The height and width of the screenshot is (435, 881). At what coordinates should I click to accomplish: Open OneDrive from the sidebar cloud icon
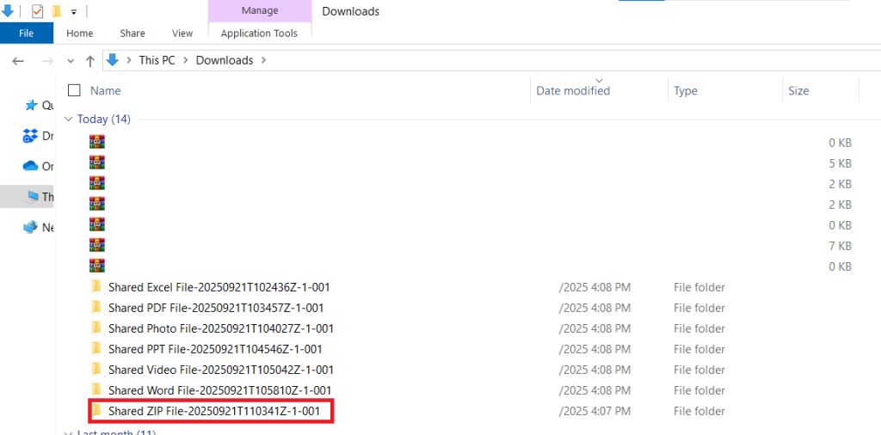31,166
